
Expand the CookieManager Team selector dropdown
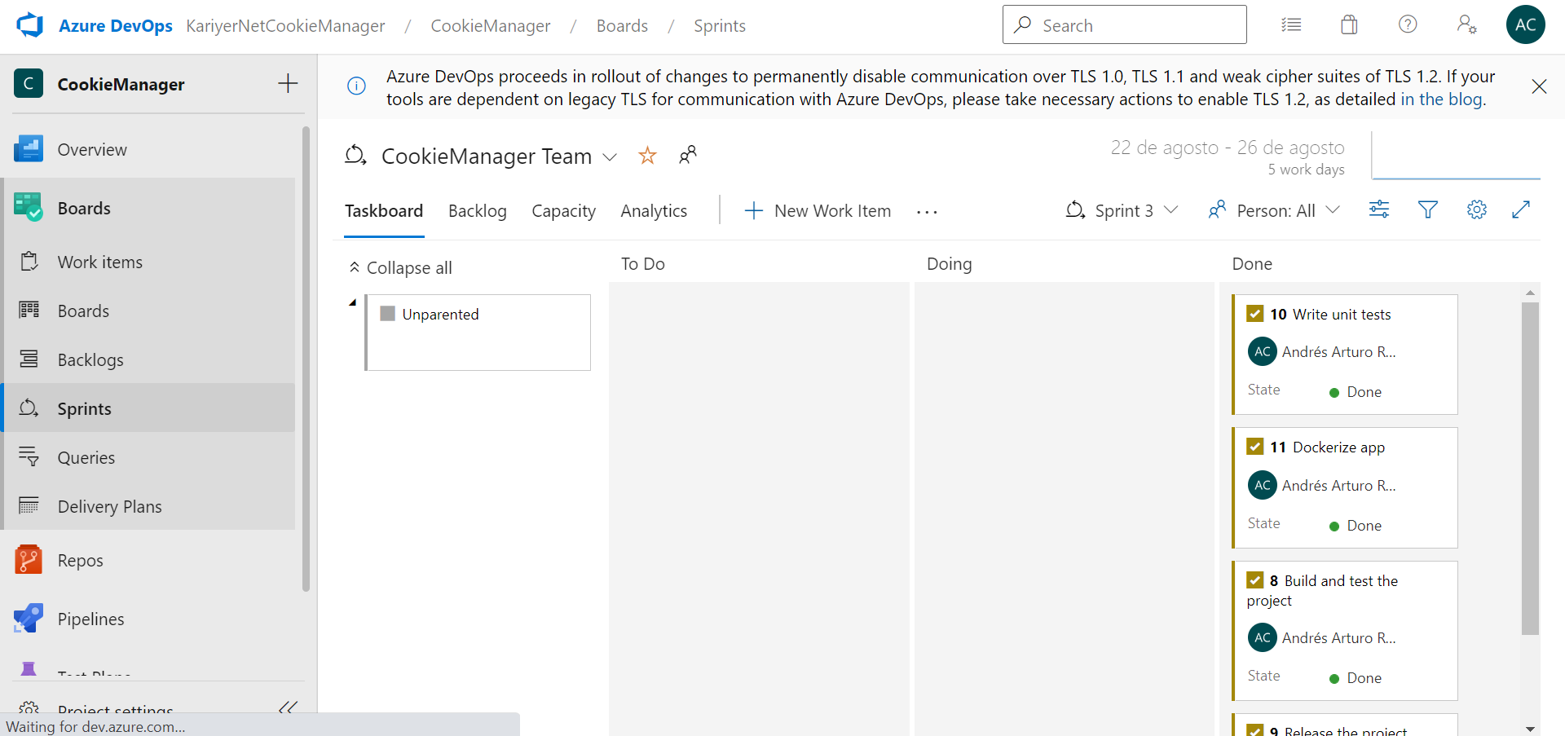(610, 156)
